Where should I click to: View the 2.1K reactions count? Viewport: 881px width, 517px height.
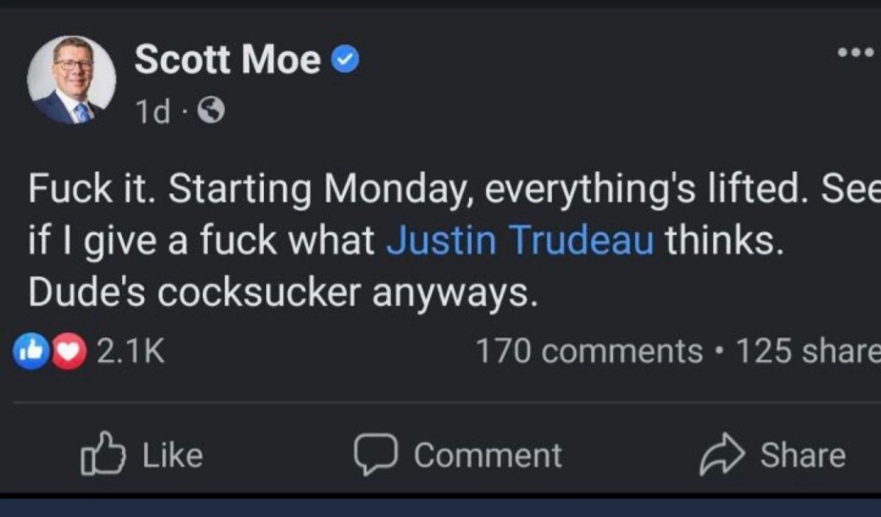[130, 351]
